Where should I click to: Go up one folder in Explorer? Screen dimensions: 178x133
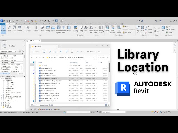coord(43,58)
